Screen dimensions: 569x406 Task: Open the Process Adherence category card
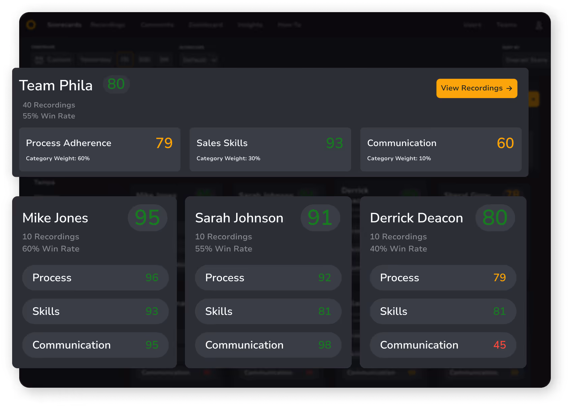[x=99, y=149]
